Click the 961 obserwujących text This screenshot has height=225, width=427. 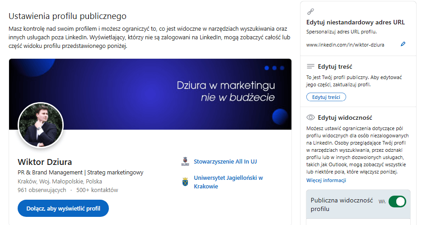pyautogui.click(x=42, y=190)
